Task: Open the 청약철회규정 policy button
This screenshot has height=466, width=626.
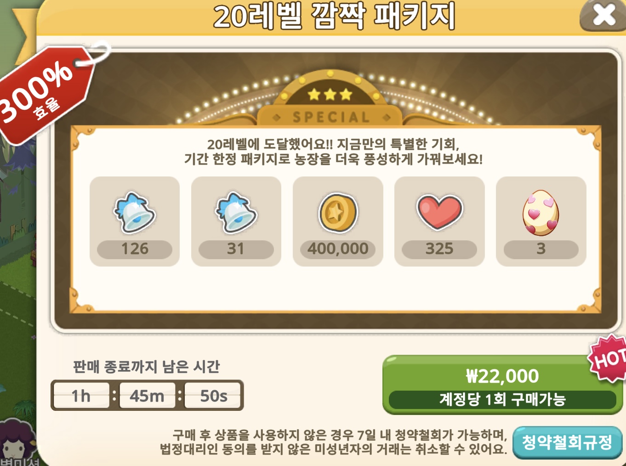Action: [567, 442]
